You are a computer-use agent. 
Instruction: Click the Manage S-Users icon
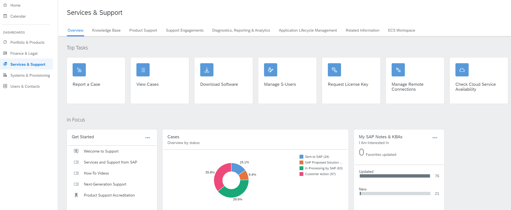(x=271, y=70)
